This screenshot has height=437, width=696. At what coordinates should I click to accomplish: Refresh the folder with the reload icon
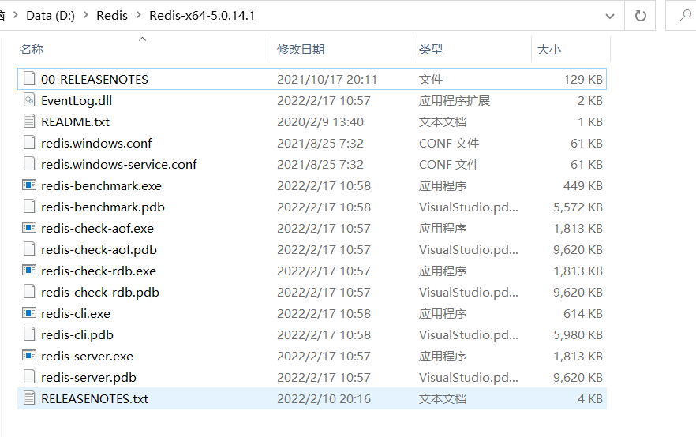point(640,16)
